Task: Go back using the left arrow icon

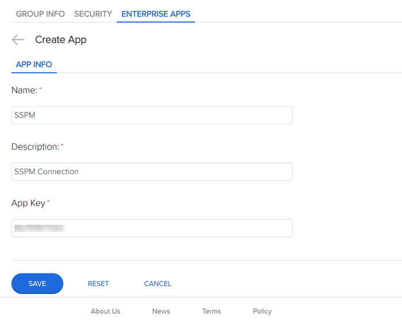Action: 18,40
